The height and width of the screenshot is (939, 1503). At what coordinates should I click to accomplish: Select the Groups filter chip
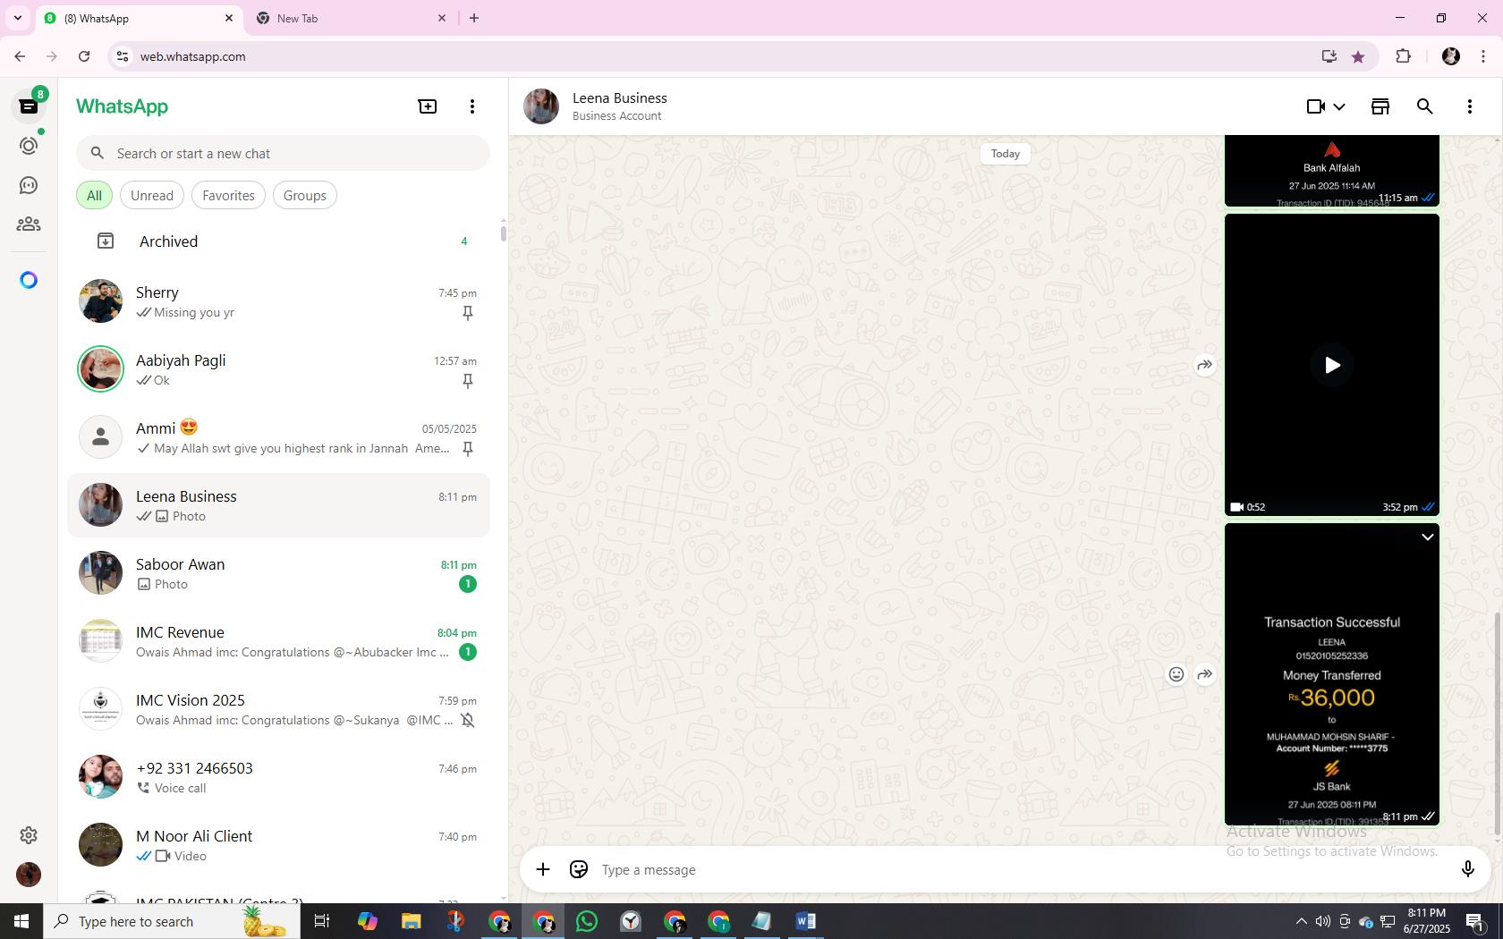coord(305,196)
